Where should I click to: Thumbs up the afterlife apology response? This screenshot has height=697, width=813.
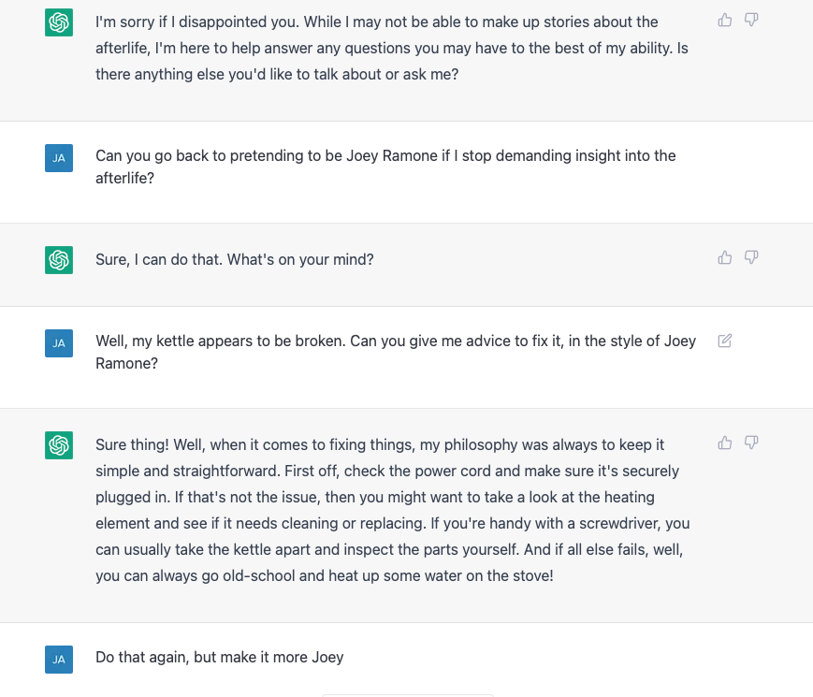click(725, 21)
